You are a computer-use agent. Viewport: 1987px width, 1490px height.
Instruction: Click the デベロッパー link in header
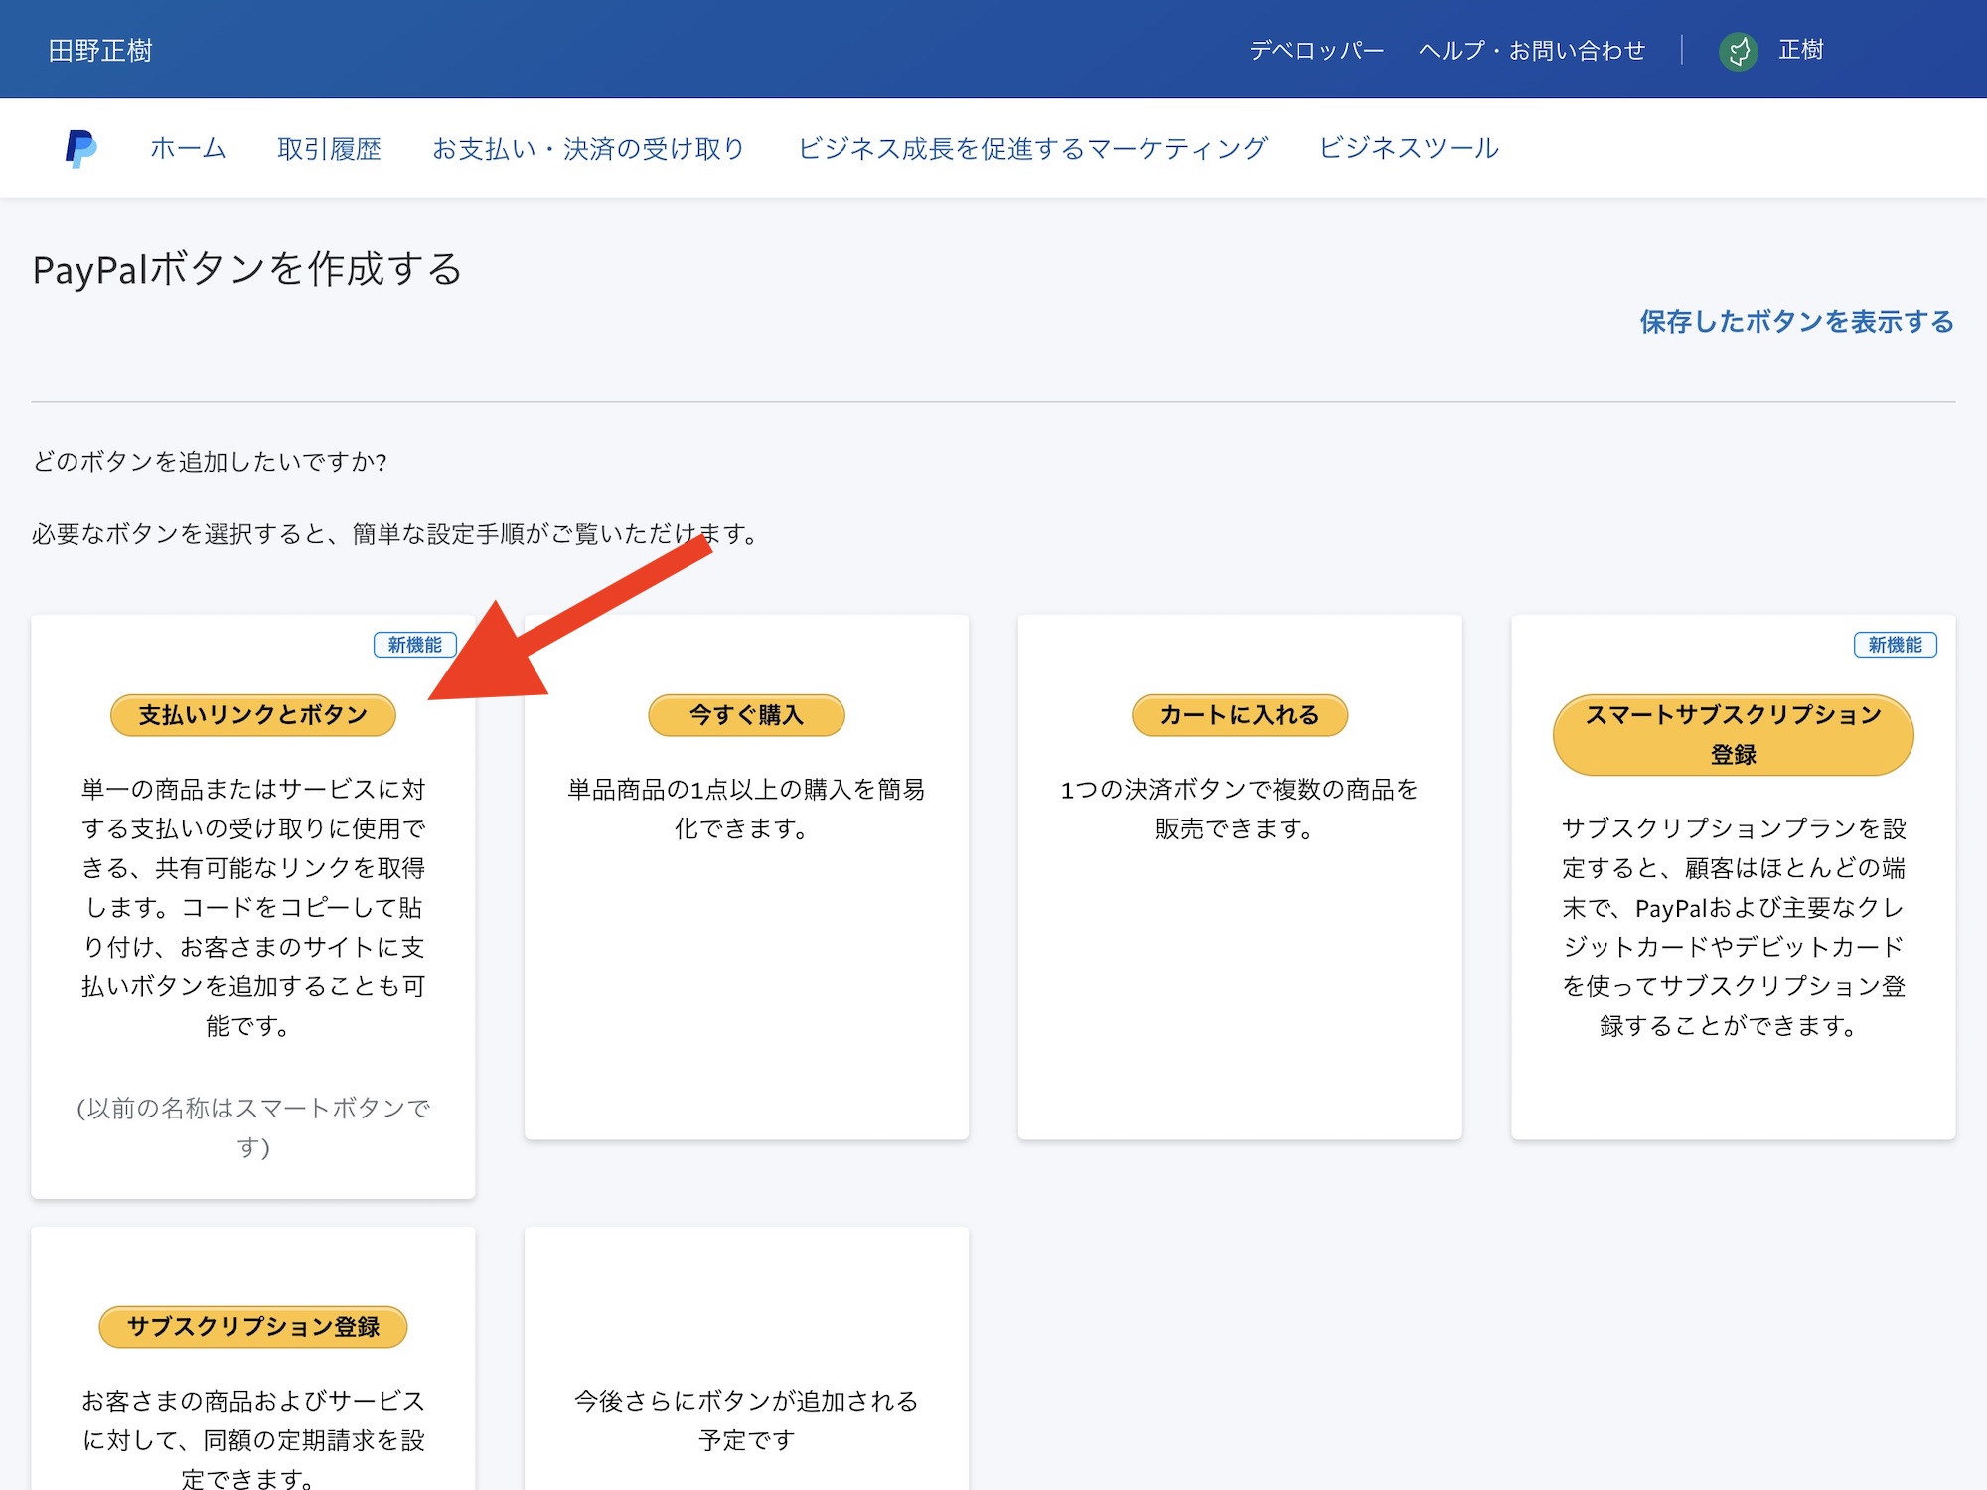point(1316,50)
